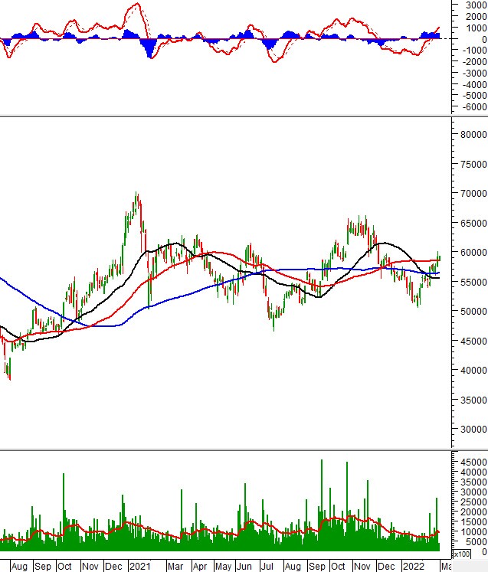Select the 65000 price axis label
488x572 pixels.
[x=473, y=224]
